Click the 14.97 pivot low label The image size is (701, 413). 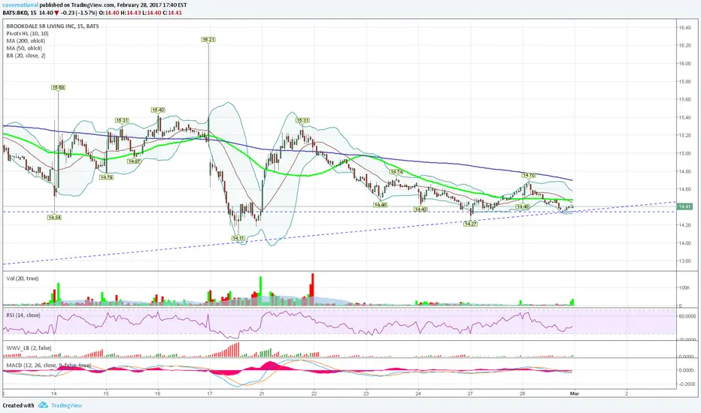(x=134, y=161)
